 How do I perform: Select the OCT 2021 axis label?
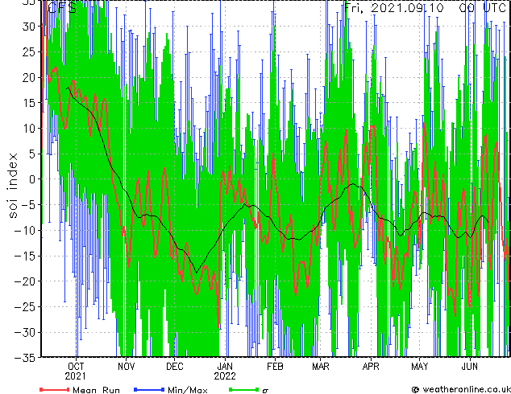76,371
